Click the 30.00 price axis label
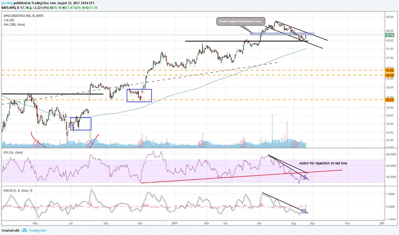Viewport: 399px width, 235px height. pyautogui.click(x=390, y=108)
